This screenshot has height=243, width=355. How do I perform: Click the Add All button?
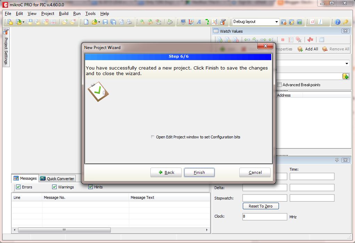pyautogui.click(x=308, y=49)
